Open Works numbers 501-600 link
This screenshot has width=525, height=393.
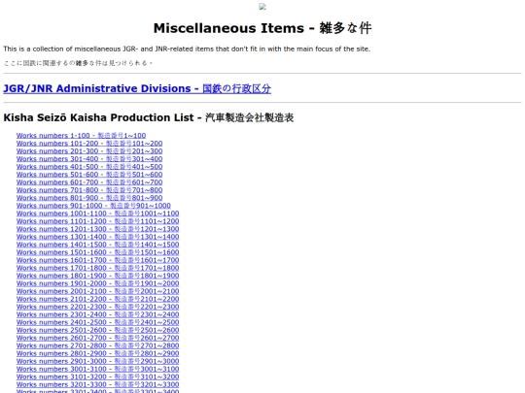click(89, 175)
